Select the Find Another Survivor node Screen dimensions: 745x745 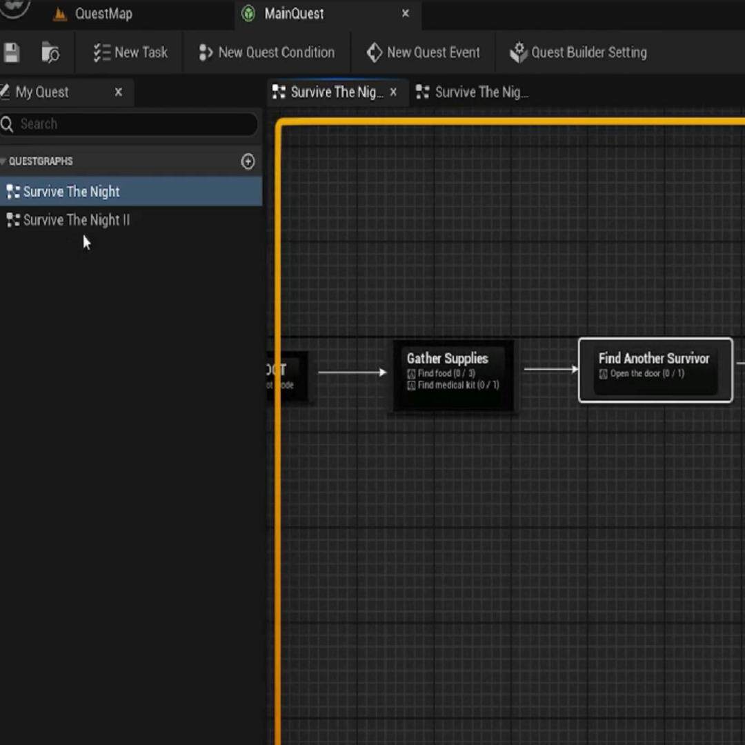click(x=654, y=359)
